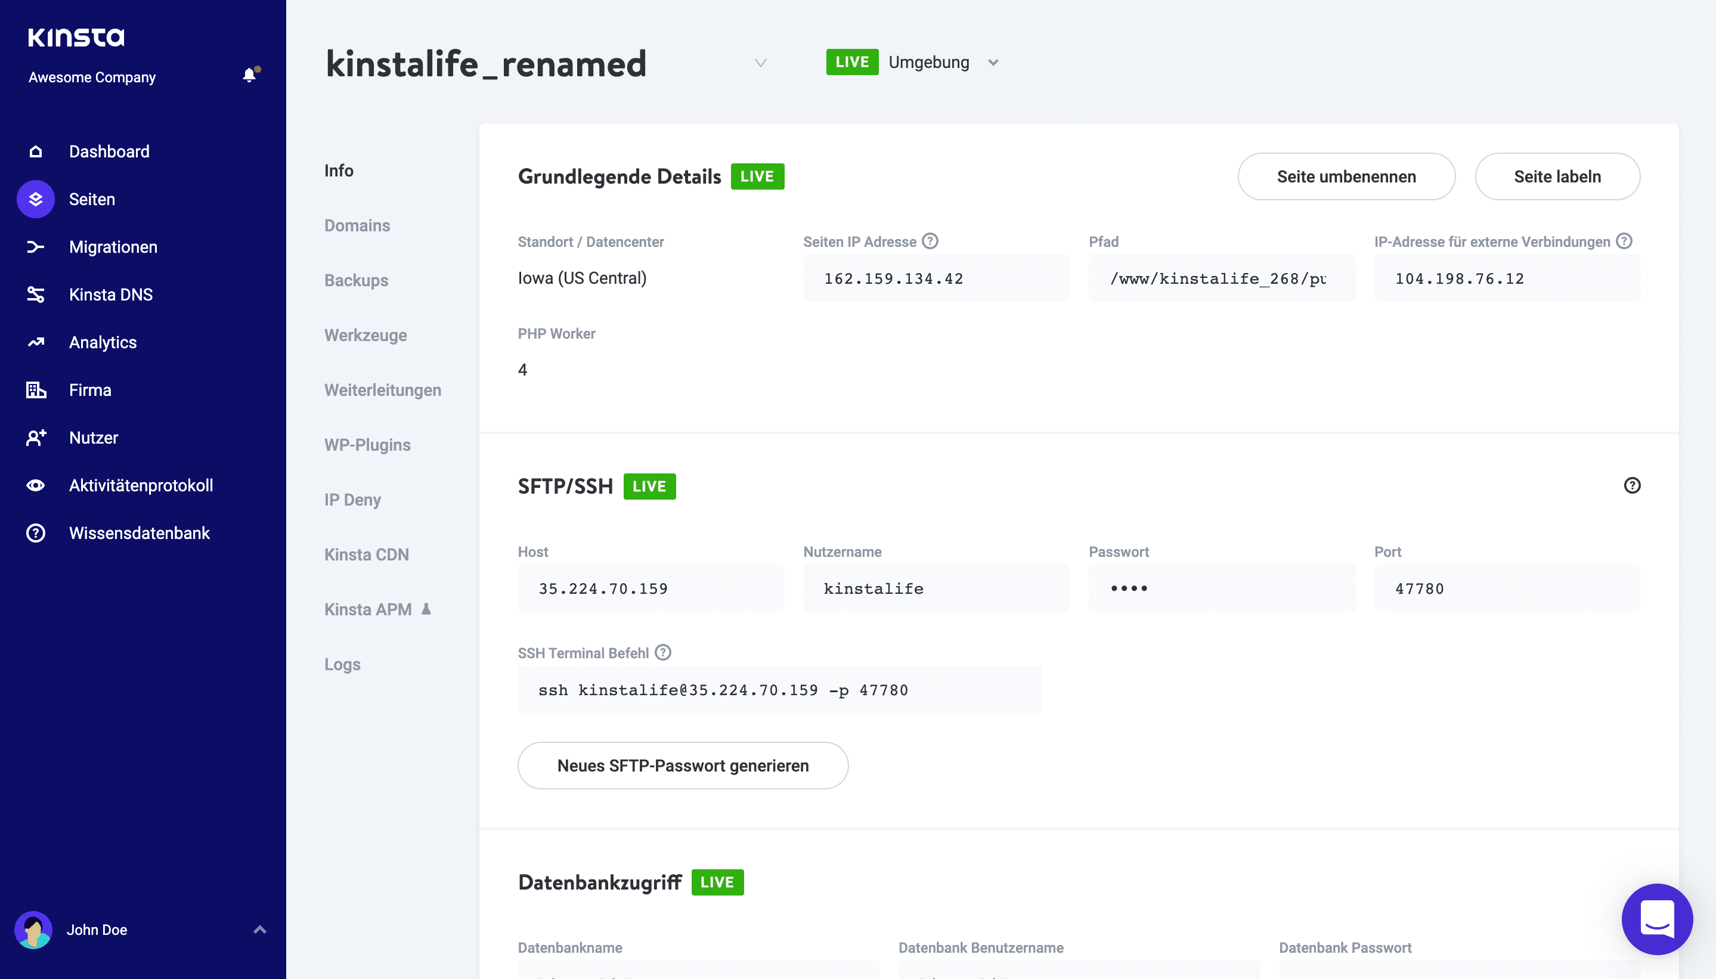Expand the site name dropdown chevron
The width and height of the screenshot is (1716, 979).
tap(760, 63)
